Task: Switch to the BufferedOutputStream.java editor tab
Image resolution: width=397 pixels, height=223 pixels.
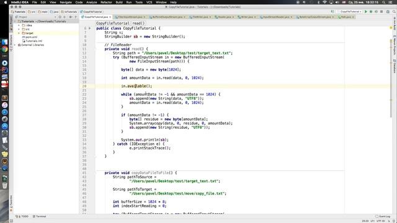Action: pos(167,17)
